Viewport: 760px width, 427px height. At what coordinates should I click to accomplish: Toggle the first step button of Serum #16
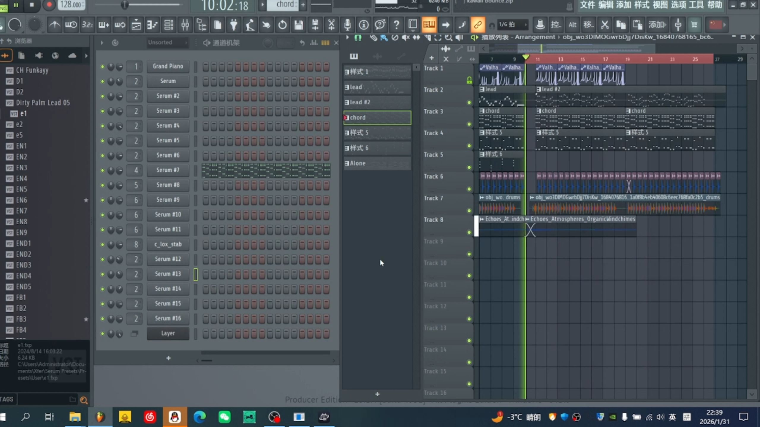206,318
